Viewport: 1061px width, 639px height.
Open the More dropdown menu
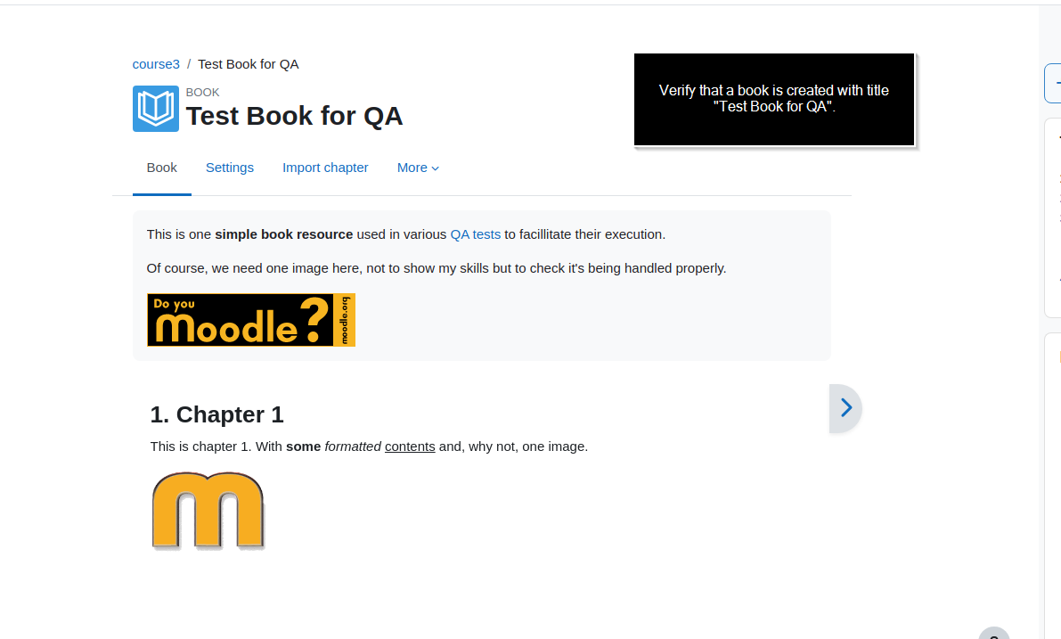coord(418,168)
